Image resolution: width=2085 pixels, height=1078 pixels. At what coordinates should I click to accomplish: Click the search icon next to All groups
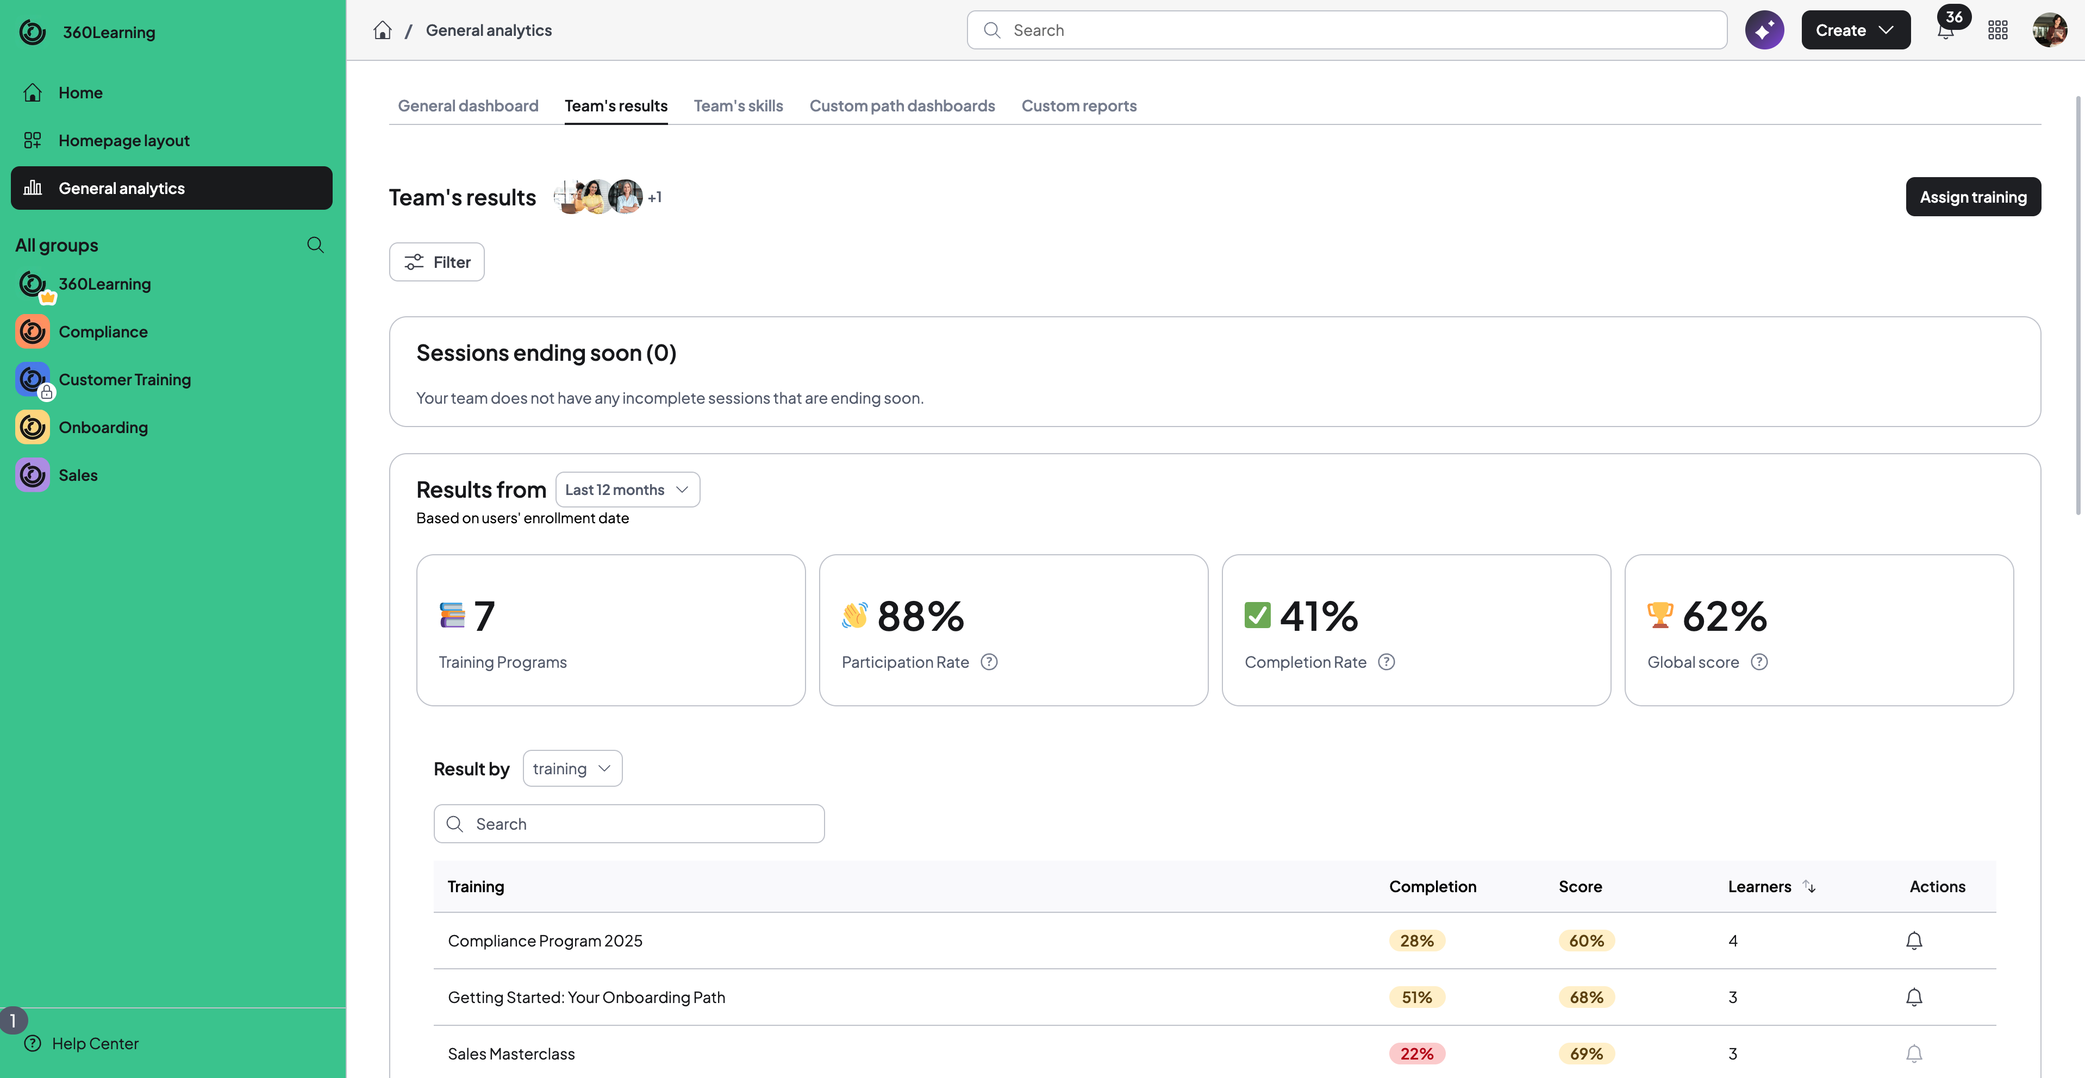click(x=316, y=245)
